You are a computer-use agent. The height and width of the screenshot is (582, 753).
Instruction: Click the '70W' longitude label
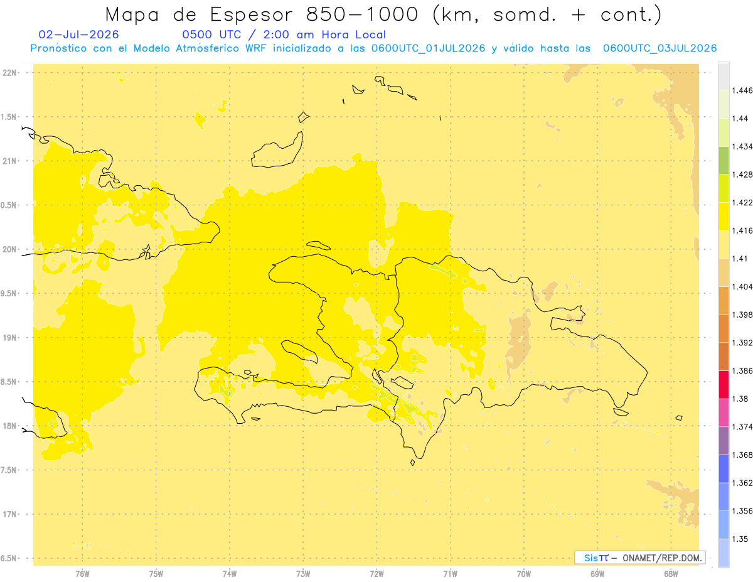click(x=524, y=574)
